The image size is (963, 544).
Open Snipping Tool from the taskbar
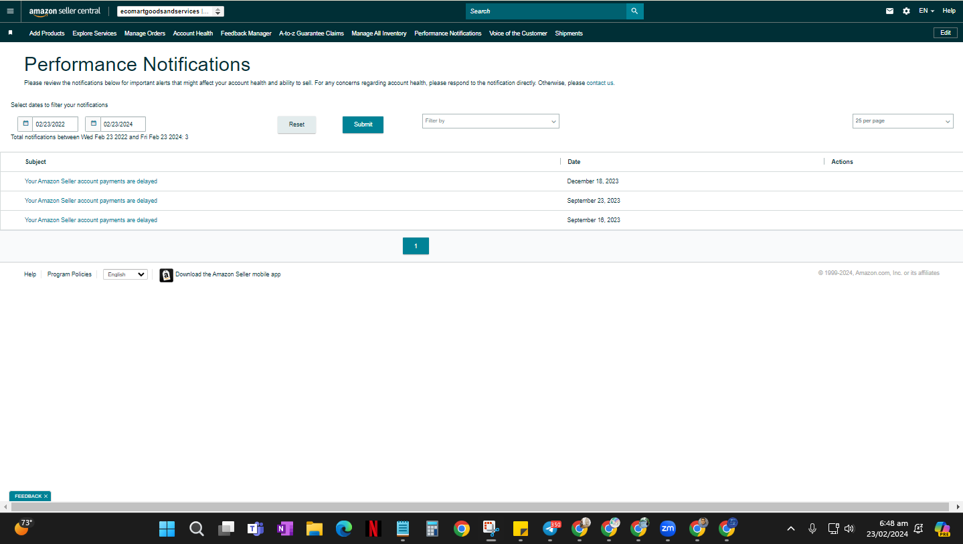491,529
